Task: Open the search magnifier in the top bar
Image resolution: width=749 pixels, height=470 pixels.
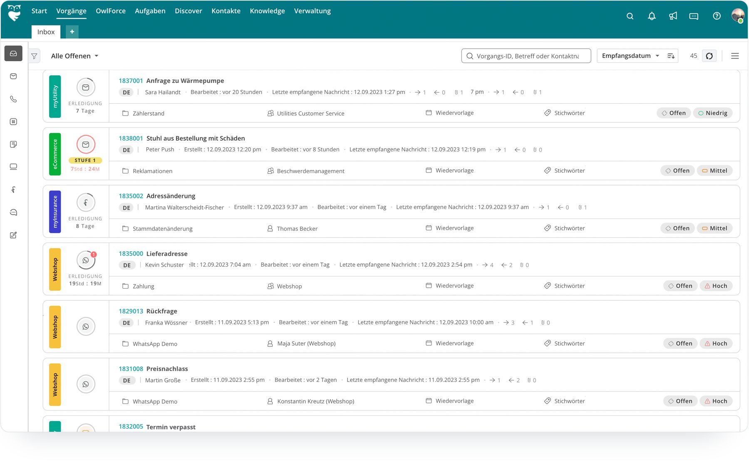Action: pos(630,16)
